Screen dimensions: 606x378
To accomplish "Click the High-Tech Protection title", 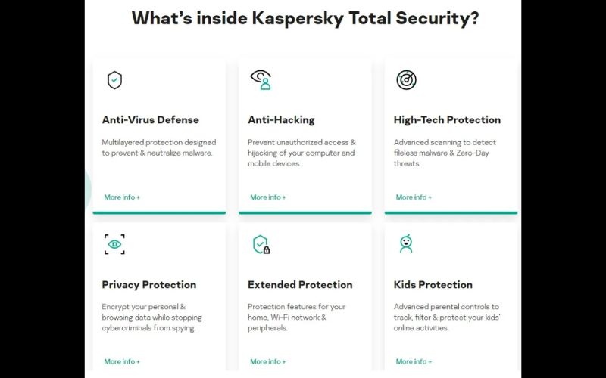I will tap(447, 119).
